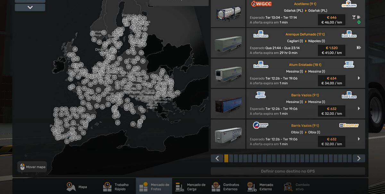Expand the Messina Barris Vazios job arrow
The image size is (385, 194).
(x=359, y=109)
